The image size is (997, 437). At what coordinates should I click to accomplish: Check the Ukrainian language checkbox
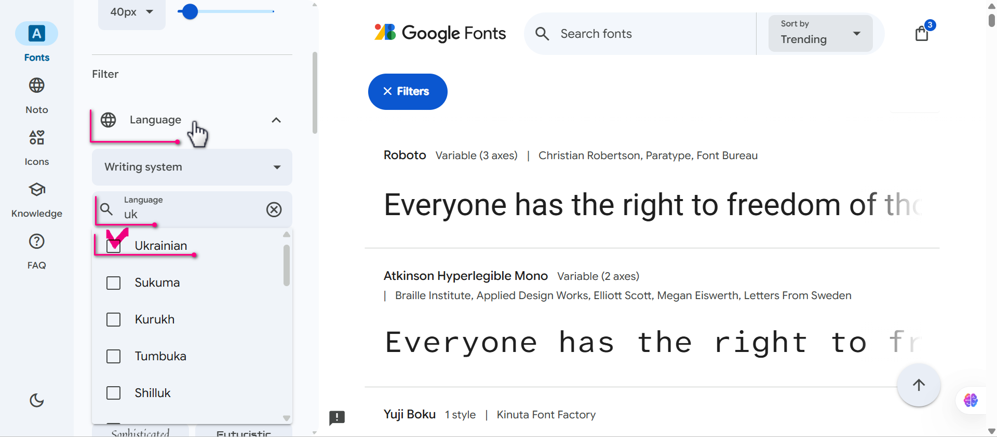pos(113,246)
